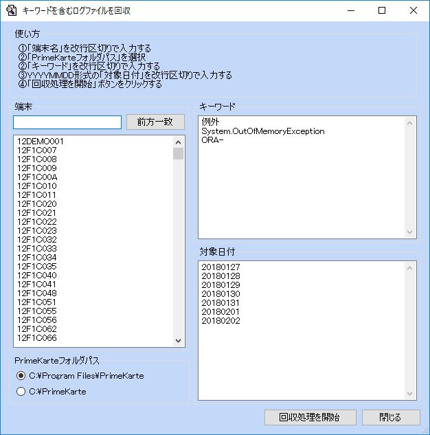Select terminal 12F1C010
The height and width of the screenshot is (435, 430).
click(37, 186)
